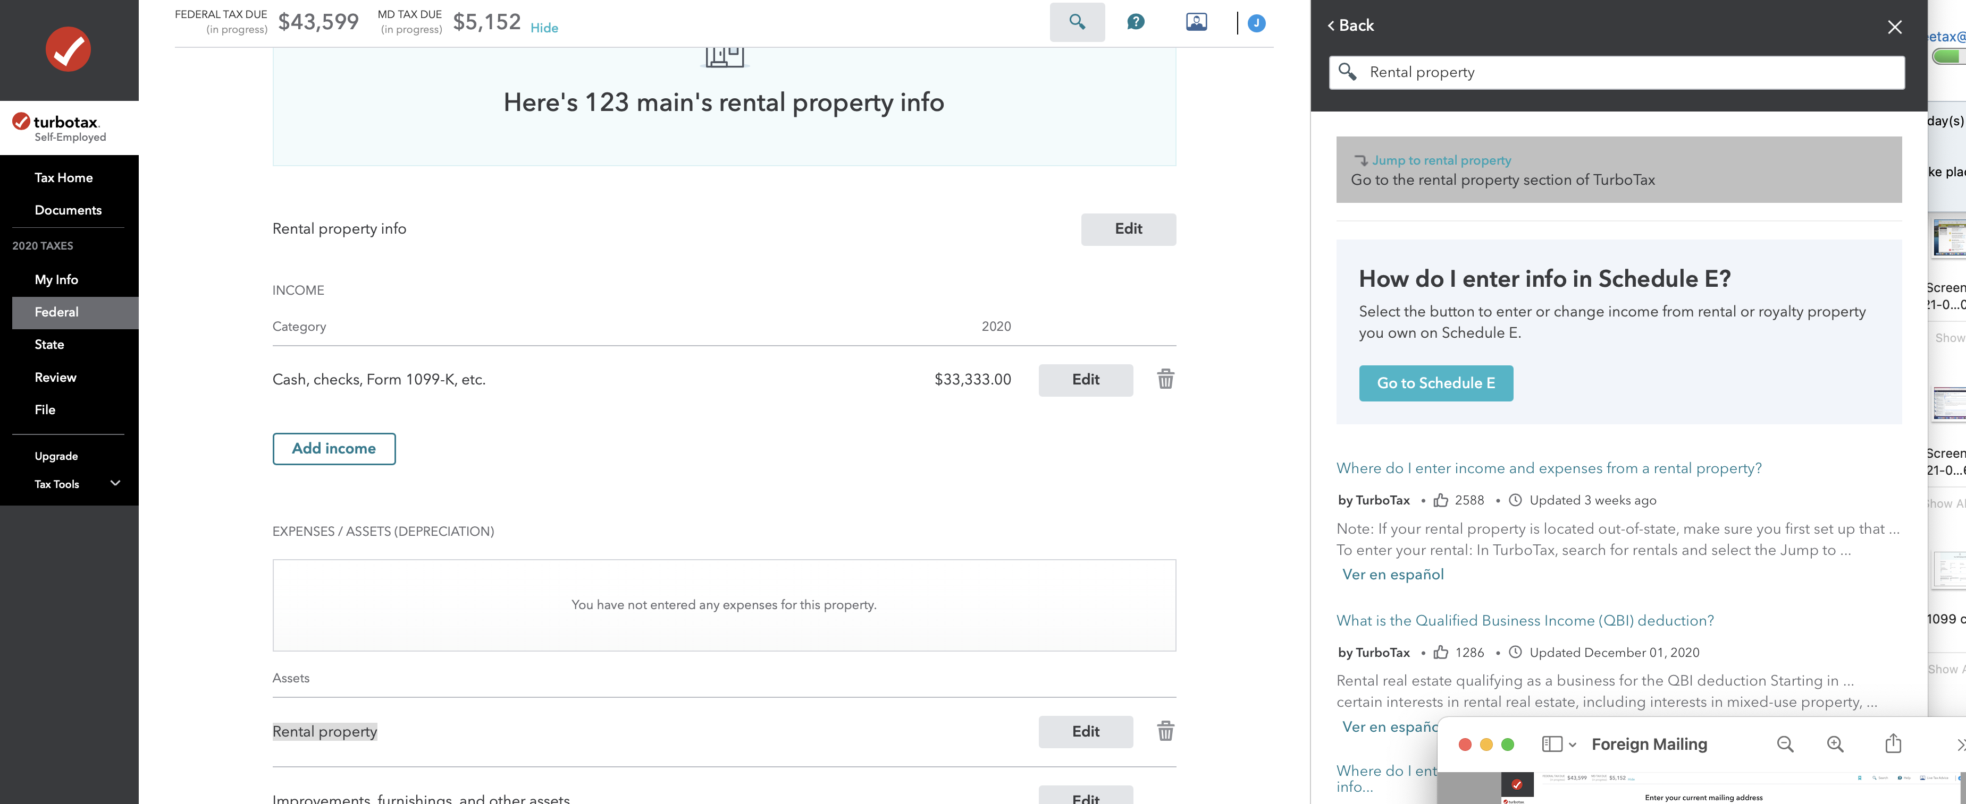Screen dimensions: 1966x804
Task: Click the $43,599 federal tax due amount
Action: click(318, 21)
